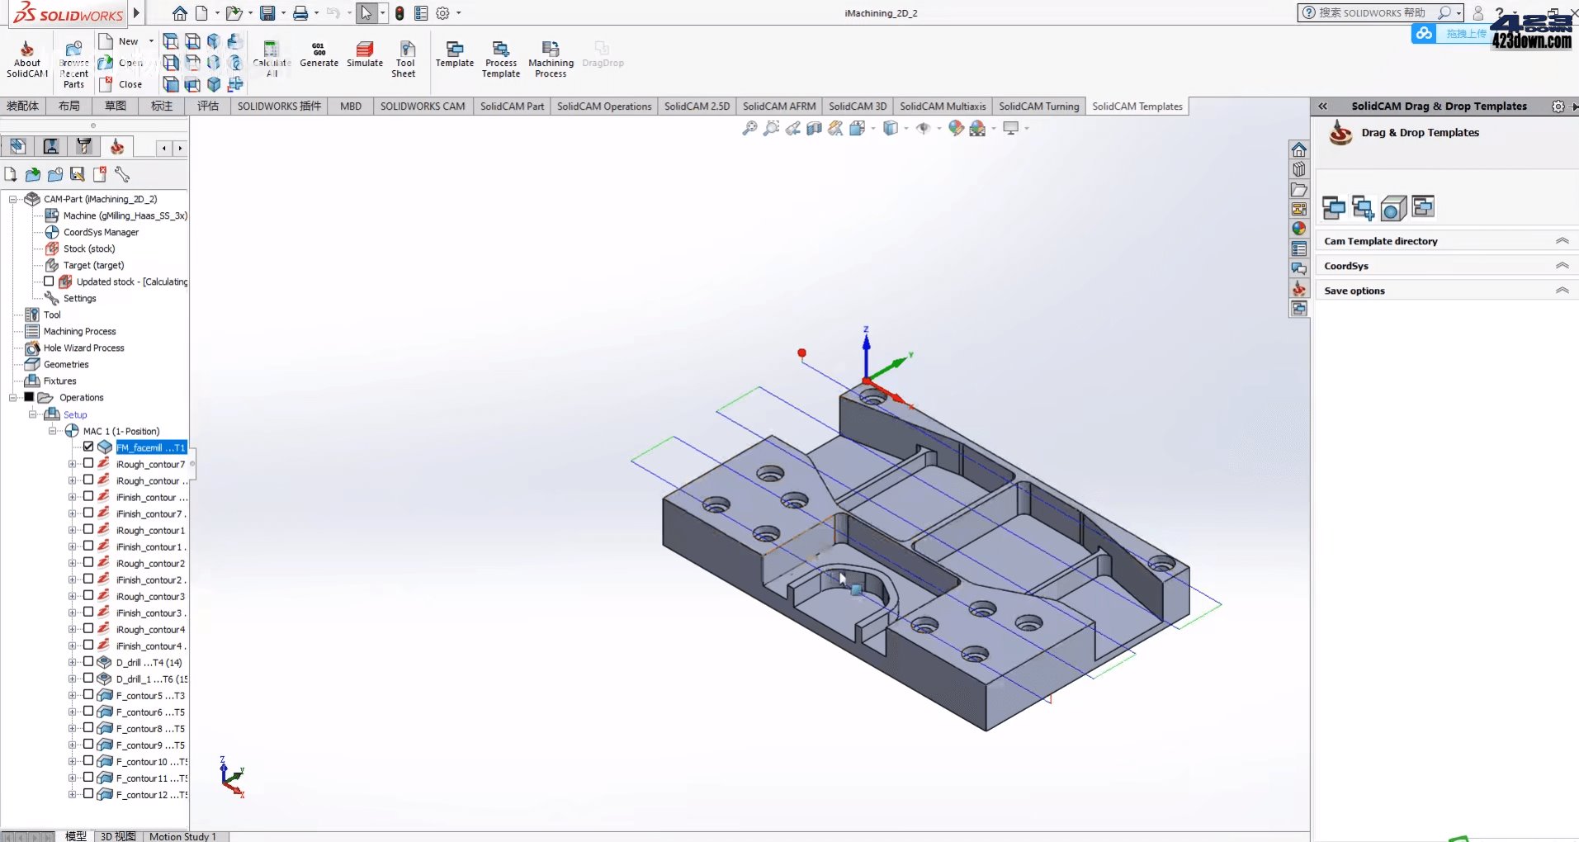Viewport: 1579px width, 842px height.
Task: Collapse the Cam Template directory section
Action: coord(1562,240)
